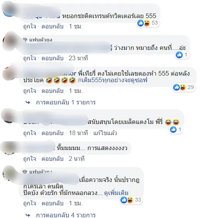Open the แก้ไขแล้ว edit history link
This screenshot has width=210, height=218.
coord(105,133)
